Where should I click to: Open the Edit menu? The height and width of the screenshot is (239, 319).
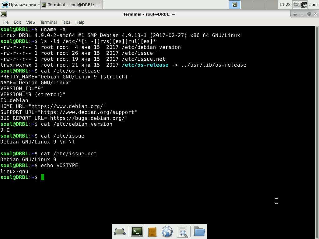click(x=17, y=22)
